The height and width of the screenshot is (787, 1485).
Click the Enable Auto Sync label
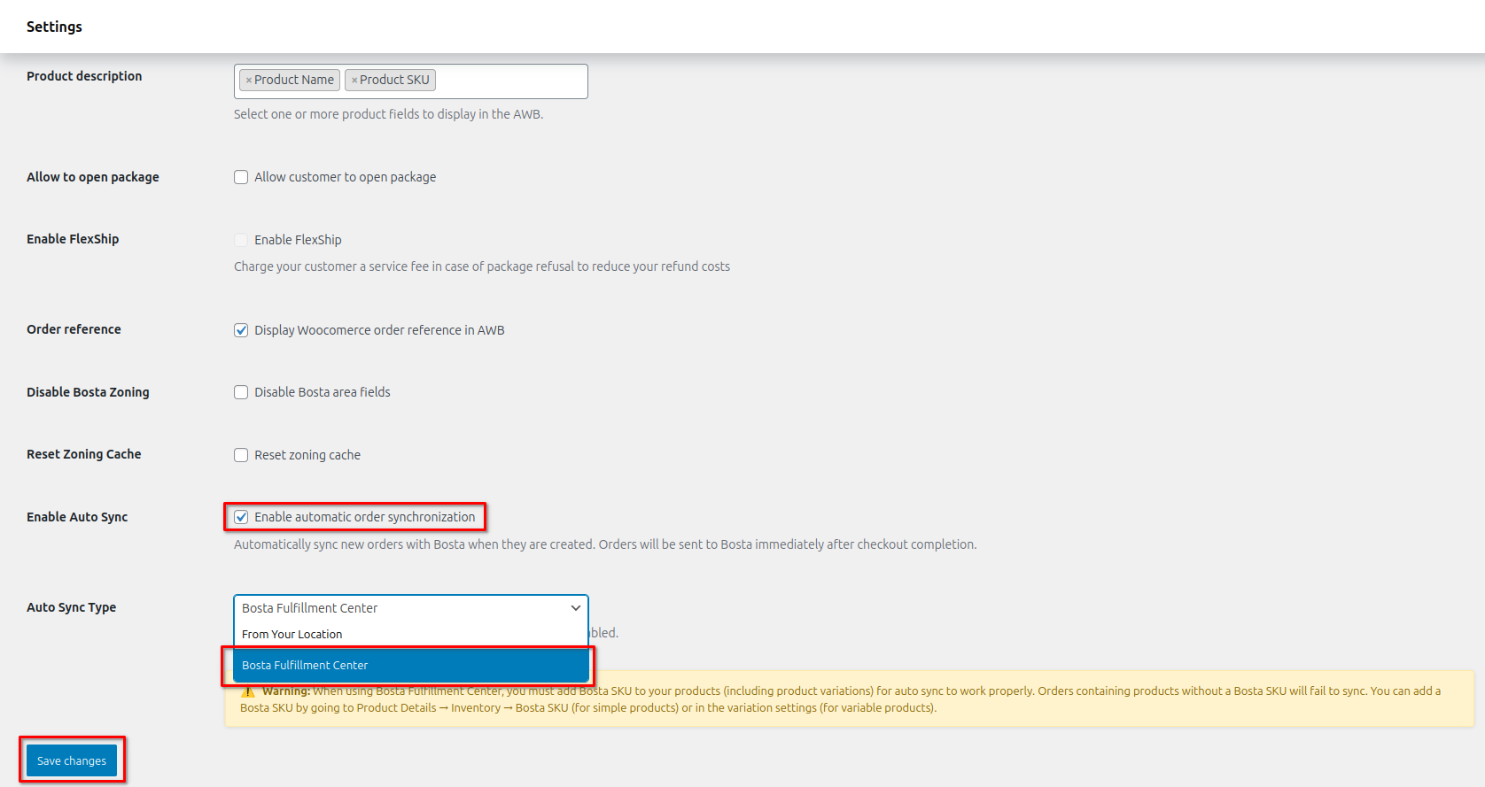coord(77,517)
